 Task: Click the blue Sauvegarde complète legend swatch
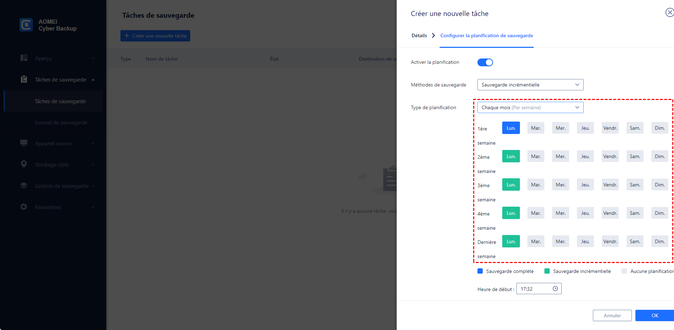(x=480, y=271)
